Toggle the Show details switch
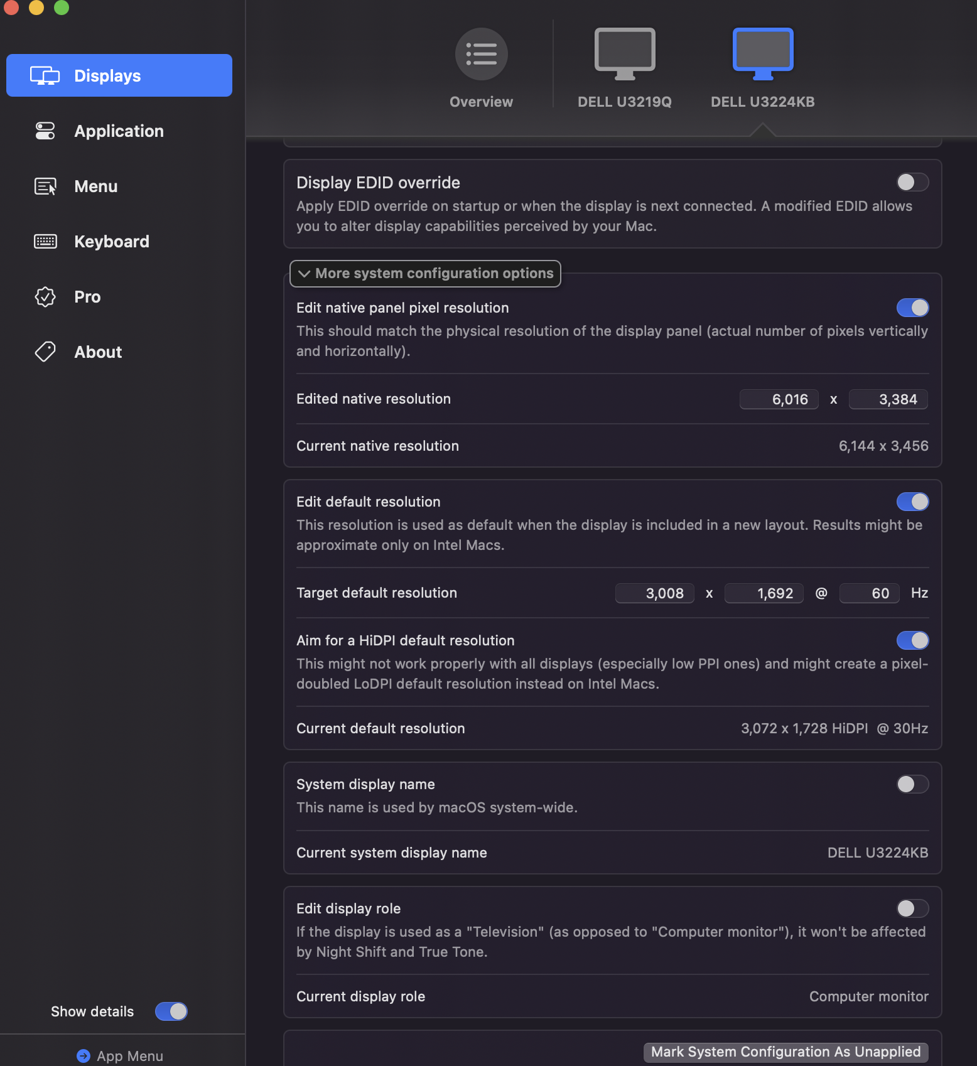The height and width of the screenshot is (1066, 977). coord(171,1011)
